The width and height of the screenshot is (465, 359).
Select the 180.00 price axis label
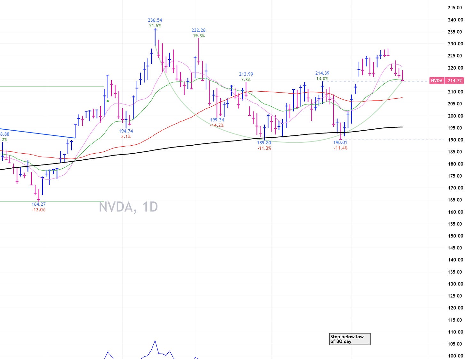point(455,164)
